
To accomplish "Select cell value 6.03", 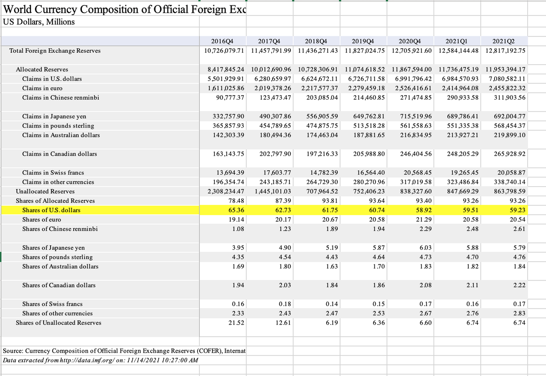I will click(426, 248).
